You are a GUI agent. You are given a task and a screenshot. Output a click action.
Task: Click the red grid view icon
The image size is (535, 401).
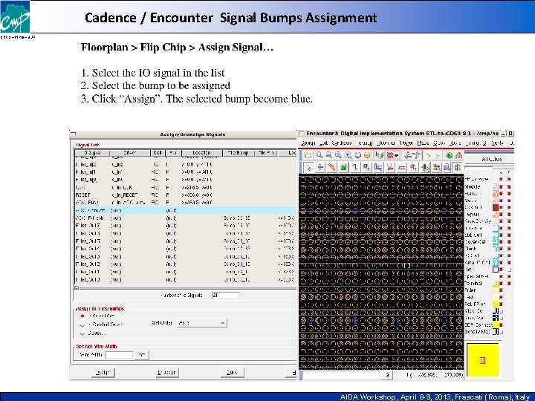[x=389, y=155]
